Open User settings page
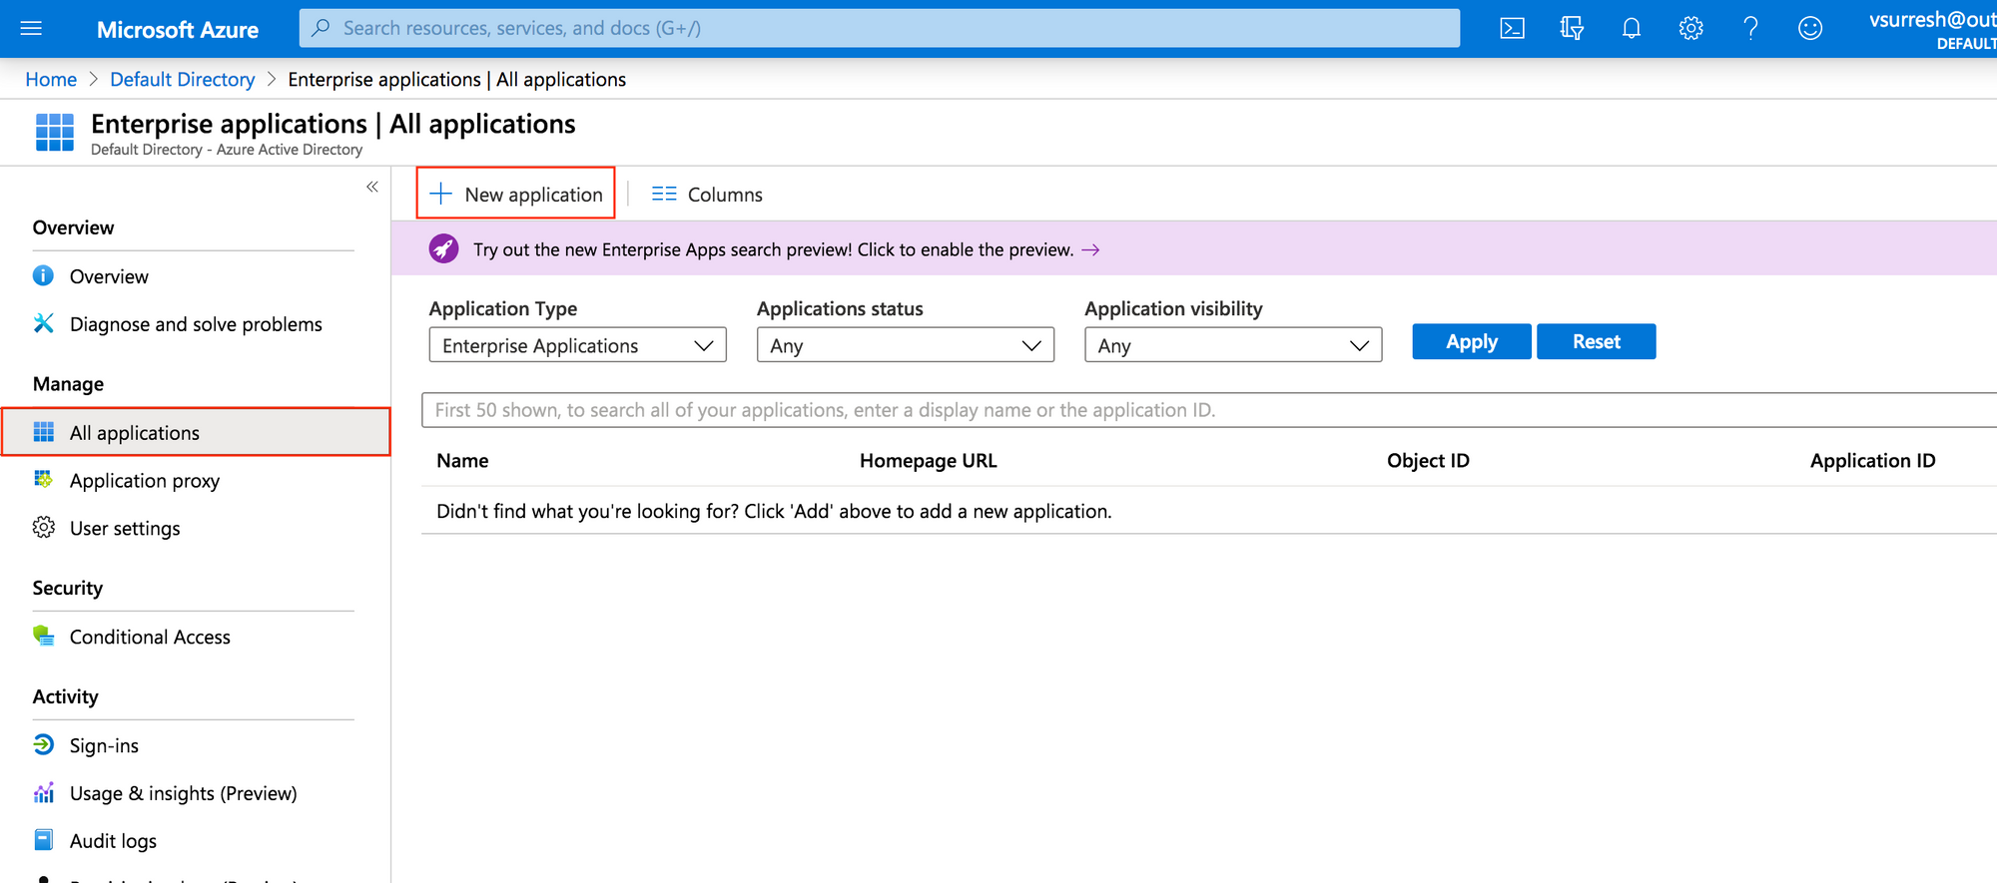1997x883 pixels. (125, 529)
